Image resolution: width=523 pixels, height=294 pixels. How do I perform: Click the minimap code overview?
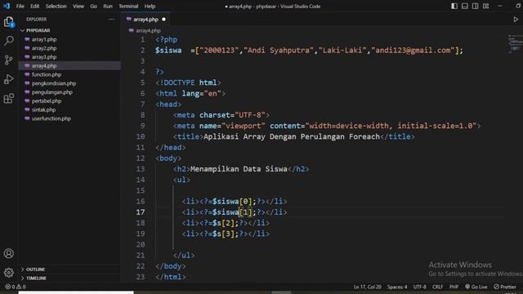515,43
